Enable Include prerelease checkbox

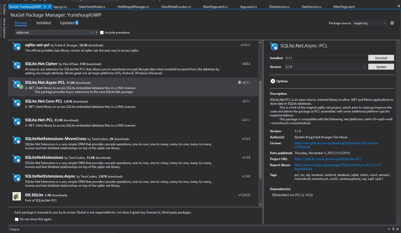coord(102,33)
